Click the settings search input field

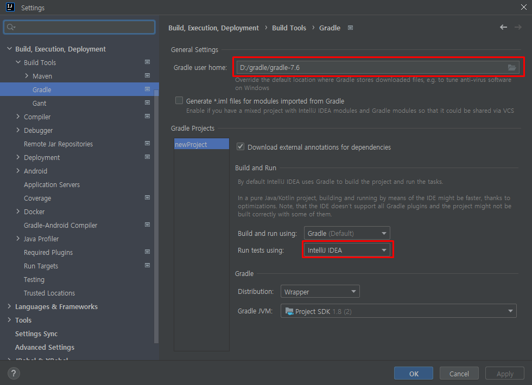[x=79, y=27]
